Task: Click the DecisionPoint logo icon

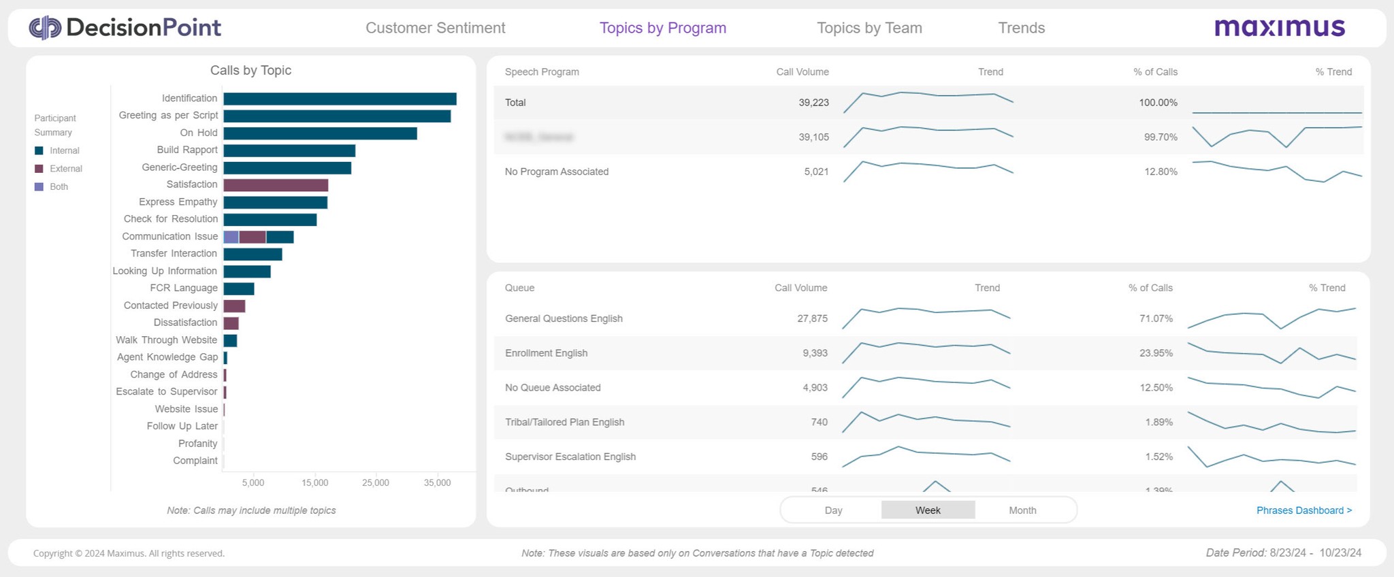Action: pyautogui.click(x=45, y=28)
